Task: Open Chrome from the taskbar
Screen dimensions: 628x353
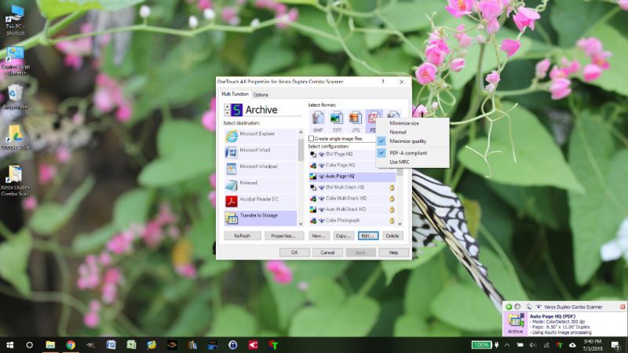Action: [71, 344]
